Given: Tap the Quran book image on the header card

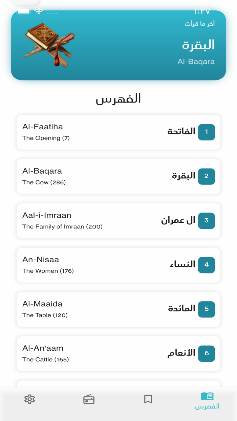Looking at the screenshot, I should tap(49, 45).
